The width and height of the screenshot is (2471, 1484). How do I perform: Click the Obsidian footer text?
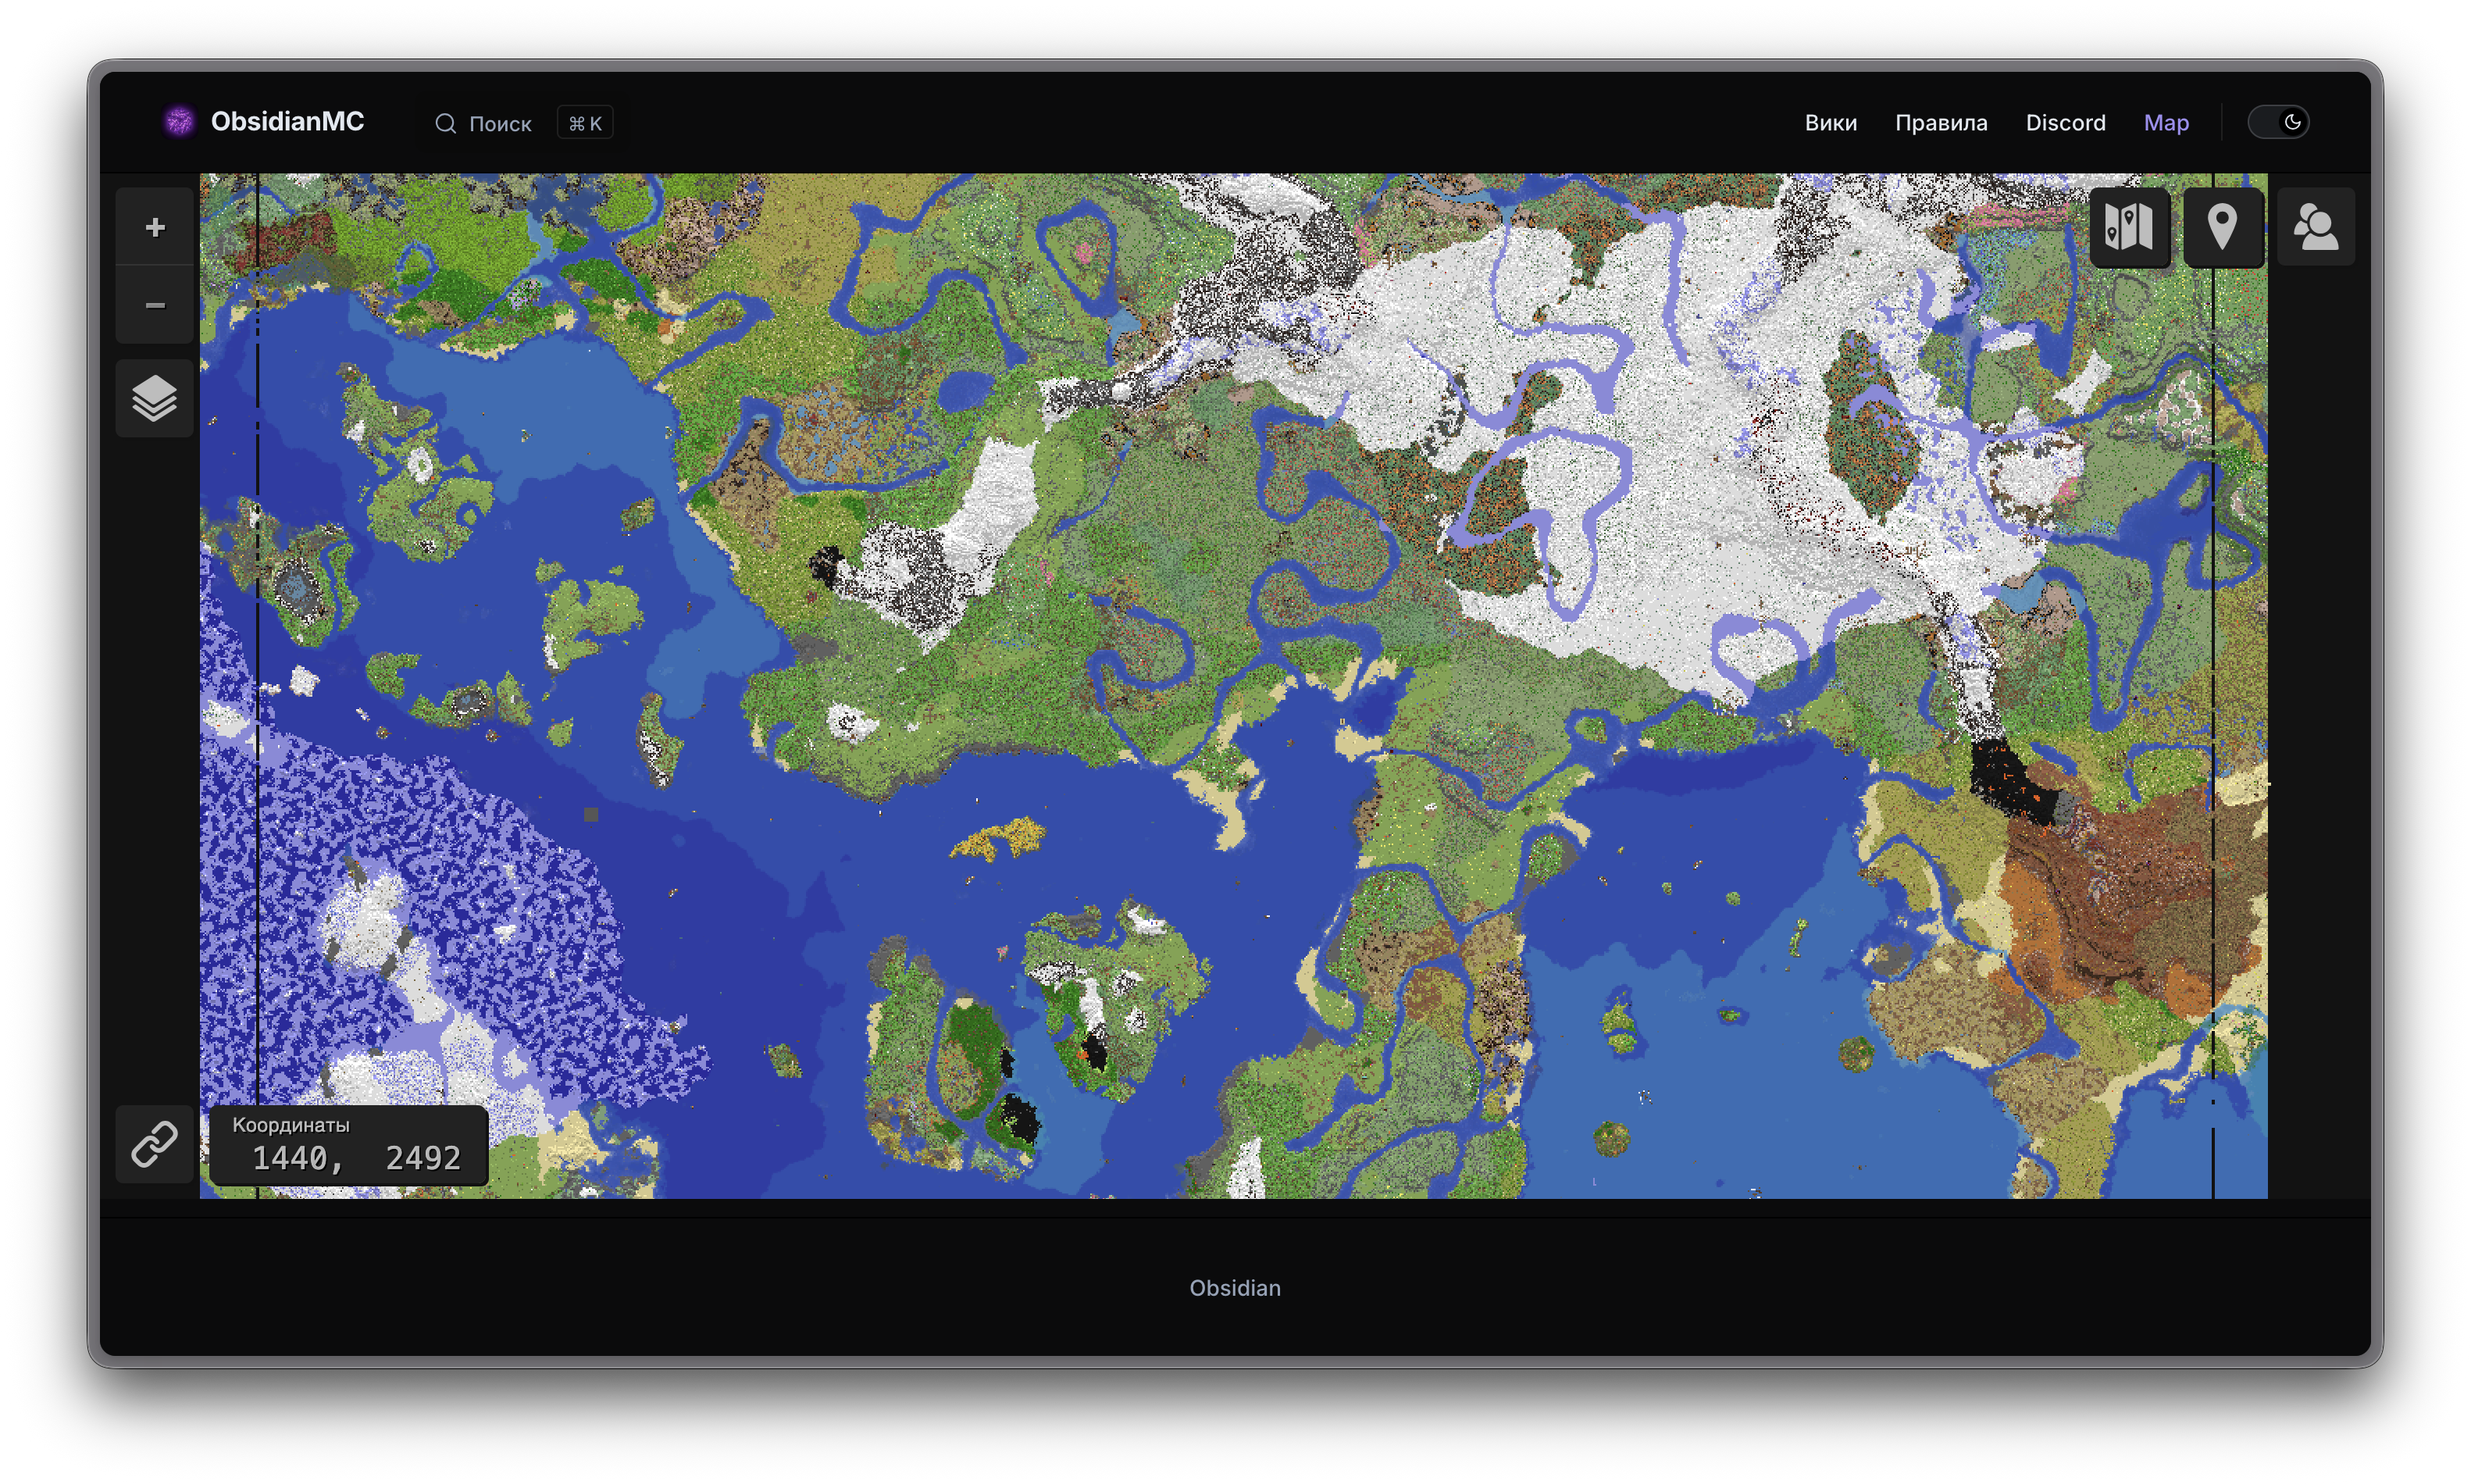click(1235, 1288)
